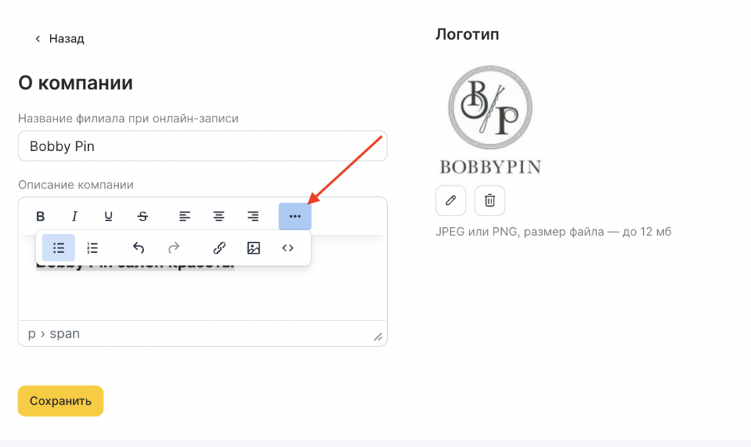Go back via Назад link
Screen dimensions: 751x447
[60, 39]
